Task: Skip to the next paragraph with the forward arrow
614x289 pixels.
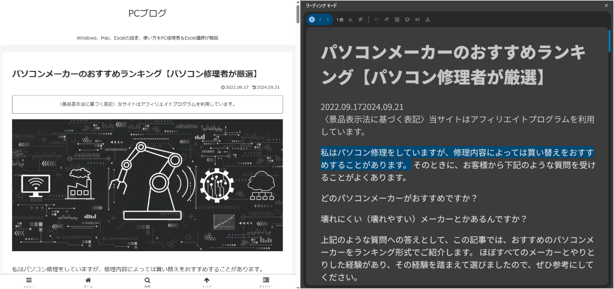Action: click(328, 19)
